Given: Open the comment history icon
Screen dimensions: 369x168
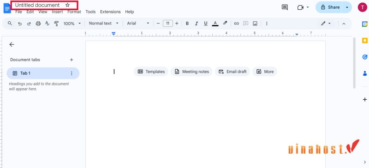Looking at the screenshot, I should point(285,7).
